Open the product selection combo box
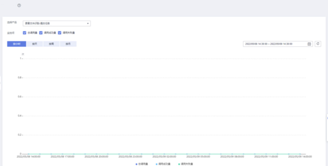This screenshot has height=166, width=328. pyautogui.click(x=57, y=24)
